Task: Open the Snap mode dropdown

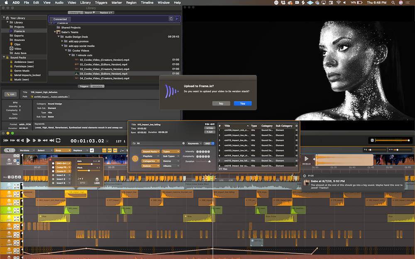Action: pyautogui.click(x=63, y=150)
